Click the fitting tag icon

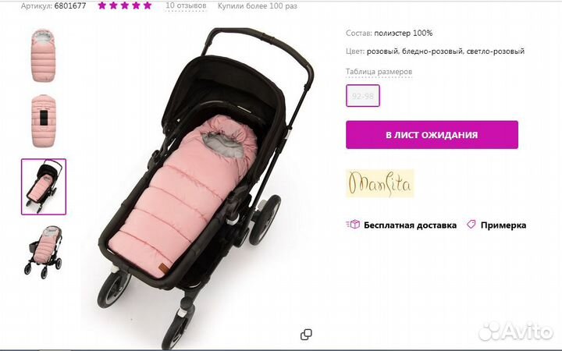471,225
